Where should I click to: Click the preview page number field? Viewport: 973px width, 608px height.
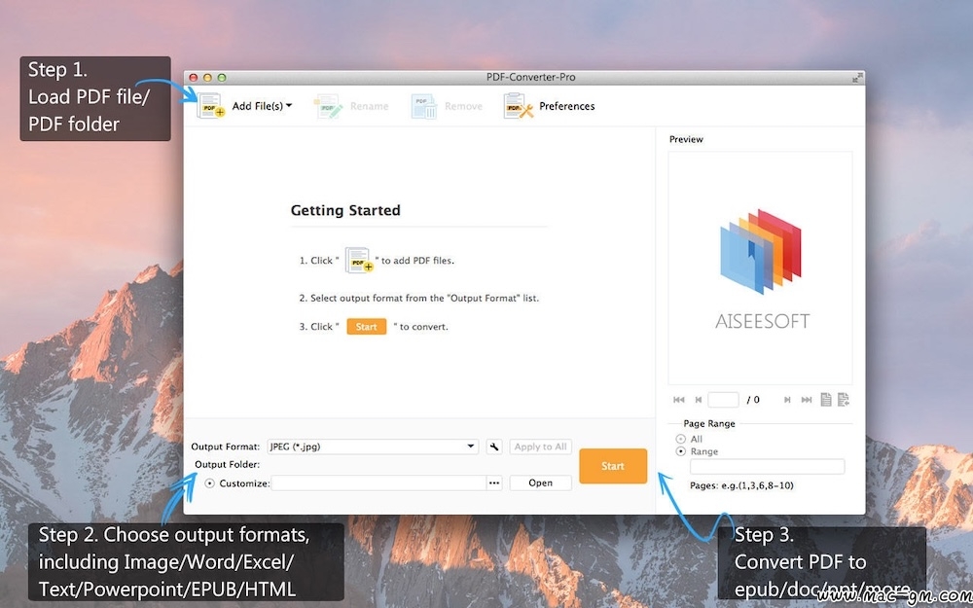tap(723, 400)
